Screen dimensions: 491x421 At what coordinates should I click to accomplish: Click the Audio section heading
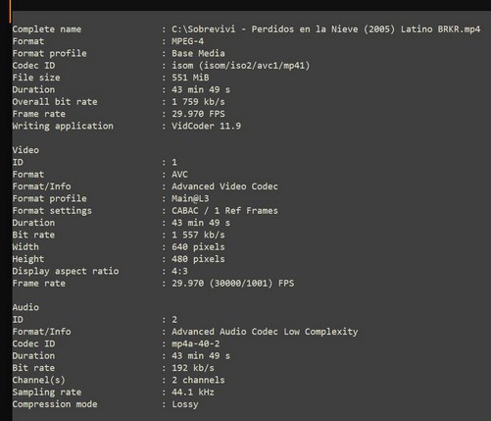coord(25,307)
